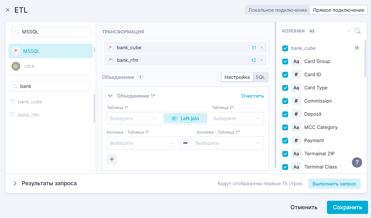Collapse the Объединение 1 section
This screenshot has height=218, width=371.
click(110, 96)
